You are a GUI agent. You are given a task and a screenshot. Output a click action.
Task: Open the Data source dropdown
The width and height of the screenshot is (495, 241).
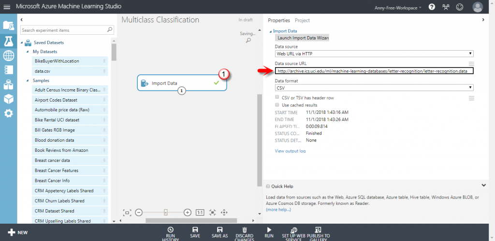point(374,54)
